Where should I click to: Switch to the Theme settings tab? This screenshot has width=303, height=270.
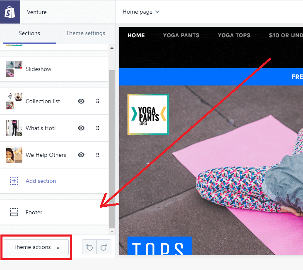86,33
